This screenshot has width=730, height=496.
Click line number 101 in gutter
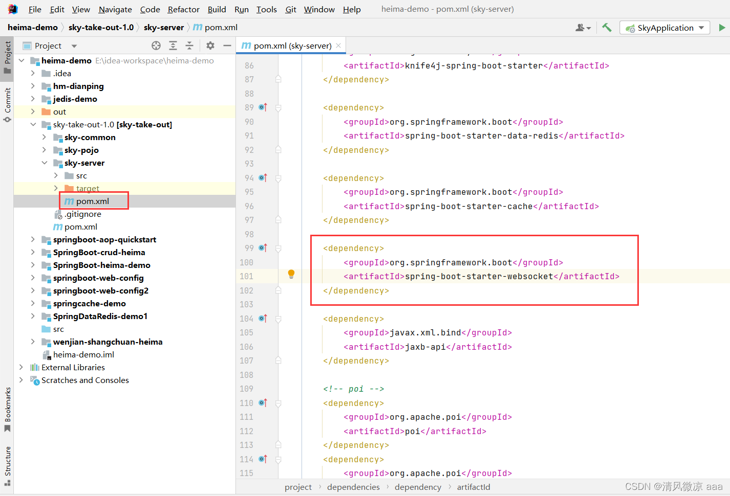tap(247, 276)
